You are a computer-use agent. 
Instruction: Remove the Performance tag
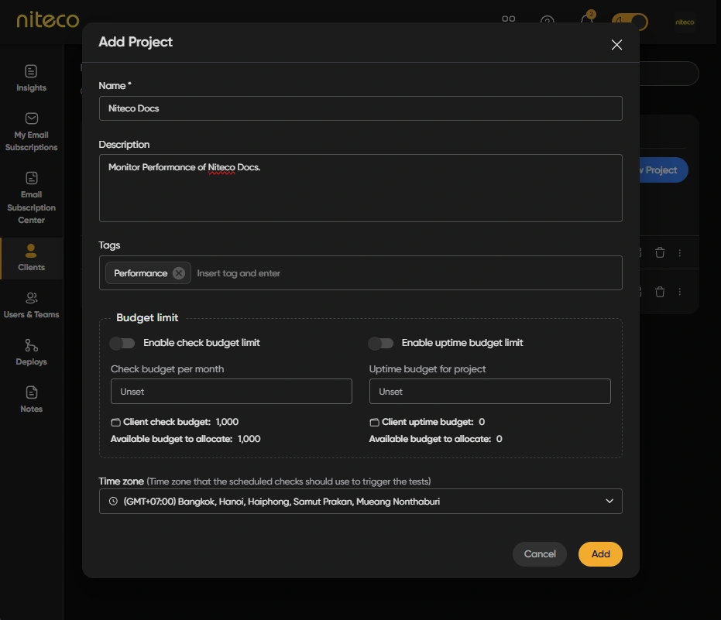click(178, 273)
